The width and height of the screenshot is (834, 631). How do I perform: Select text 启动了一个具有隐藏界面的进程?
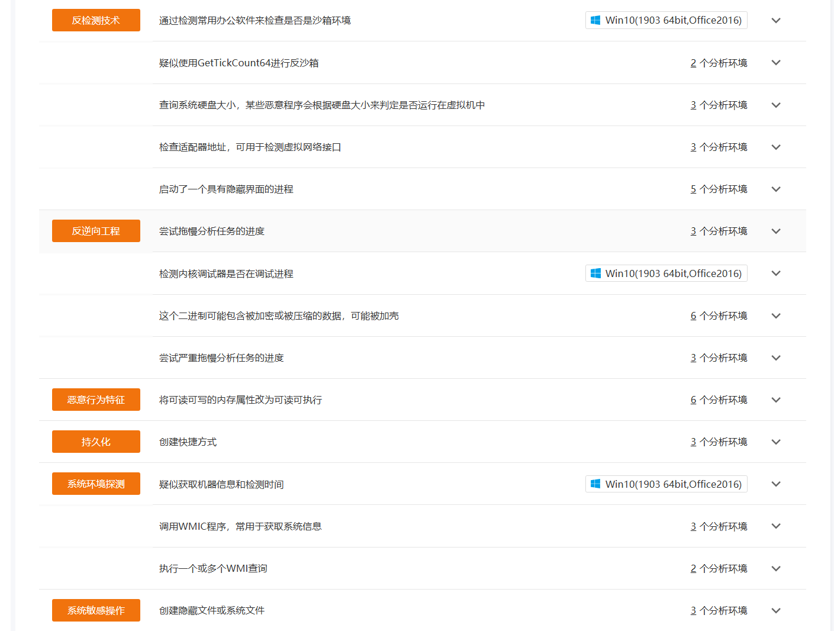tap(226, 189)
